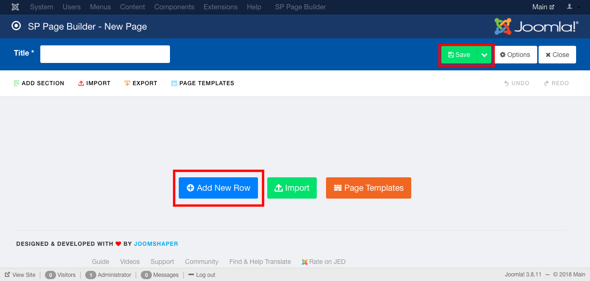Click Add Section in builder toolbar
Screen dimensions: 590x281
pyautogui.click(x=39, y=83)
